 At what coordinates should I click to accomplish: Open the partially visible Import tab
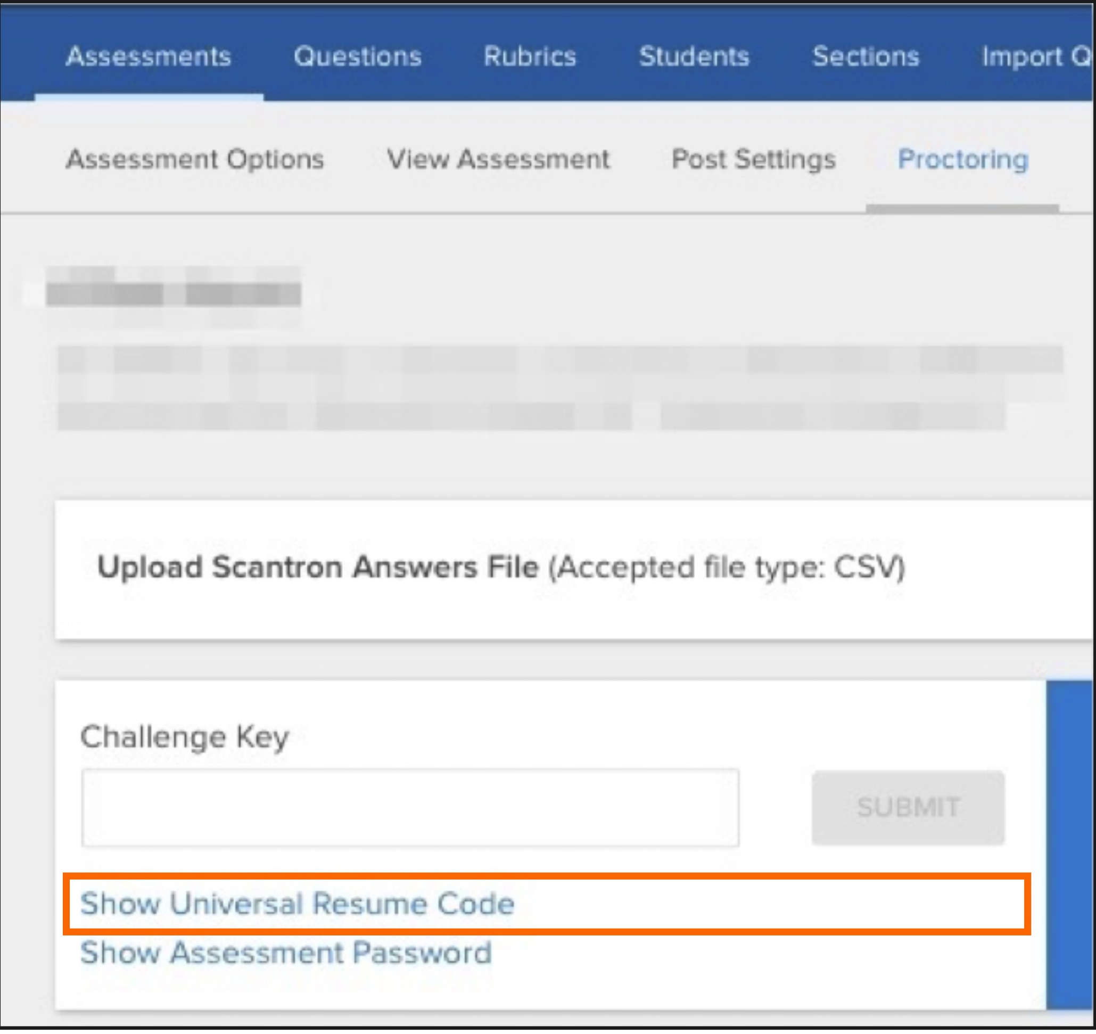click(1035, 56)
